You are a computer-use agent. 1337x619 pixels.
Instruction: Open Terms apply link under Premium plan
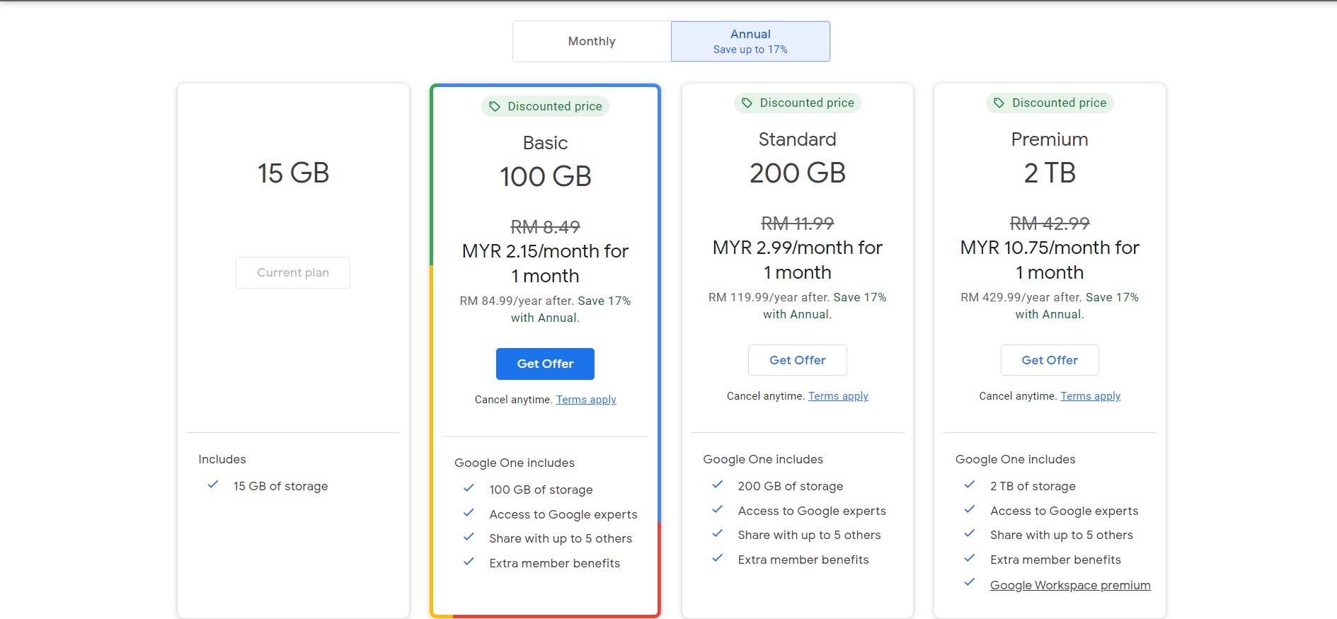coord(1090,396)
